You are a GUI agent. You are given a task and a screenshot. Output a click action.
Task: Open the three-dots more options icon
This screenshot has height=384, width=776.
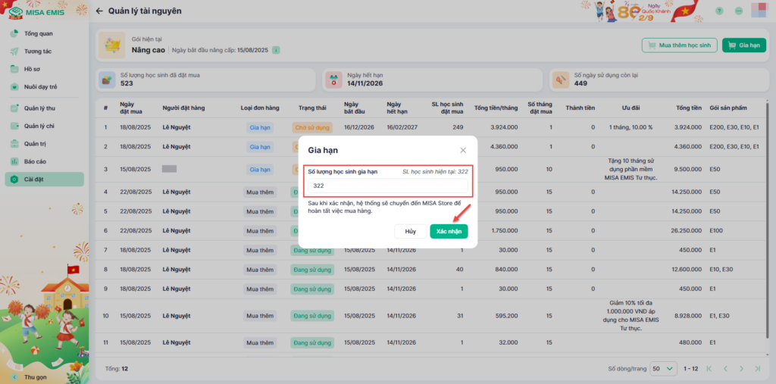pyautogui.click(x=738, y=11)
